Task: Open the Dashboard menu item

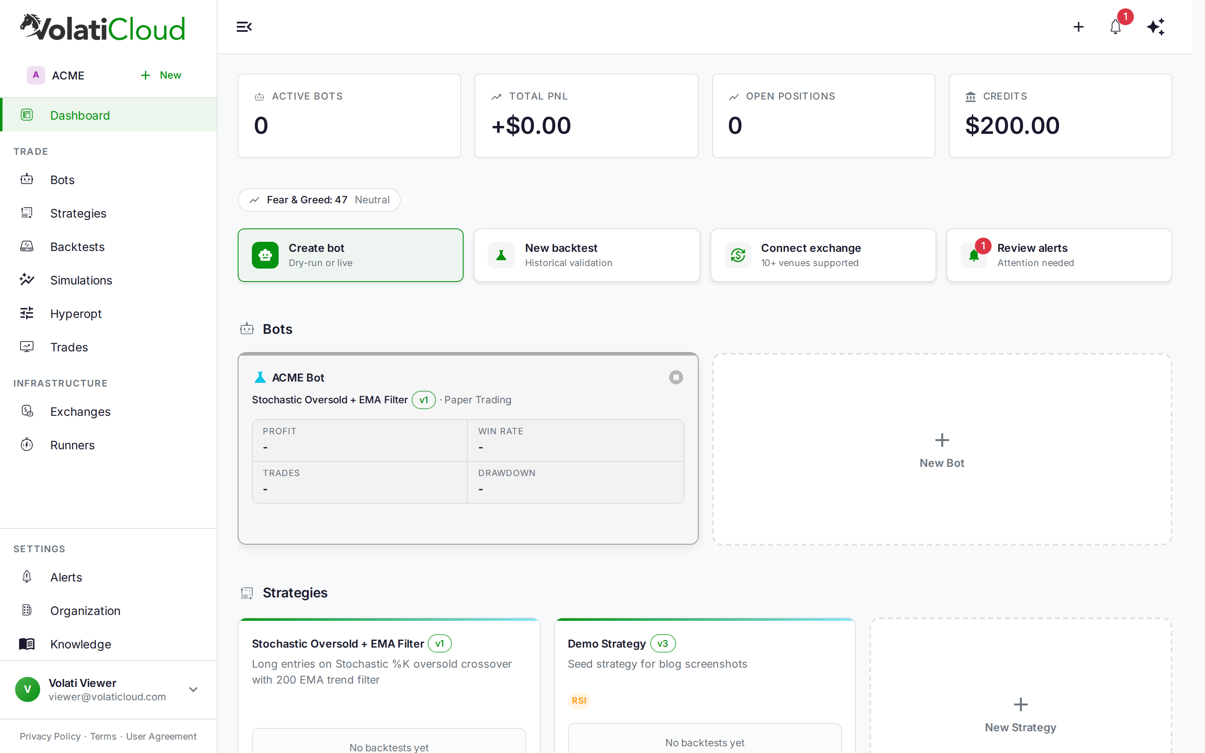Action: 108,115
